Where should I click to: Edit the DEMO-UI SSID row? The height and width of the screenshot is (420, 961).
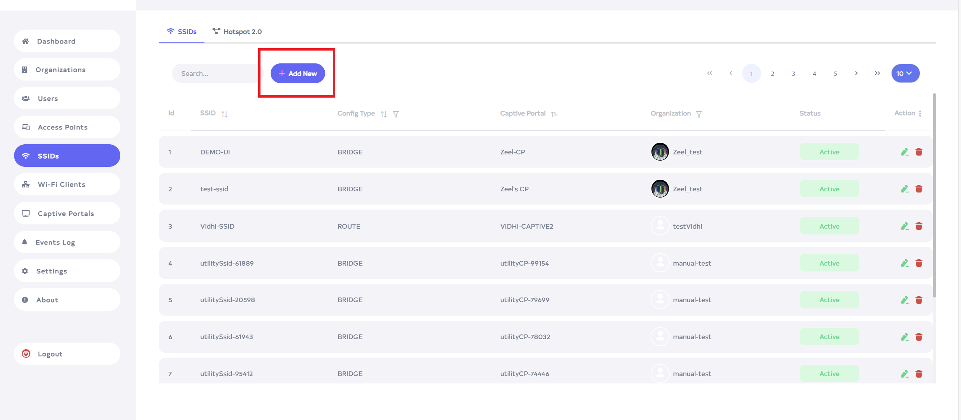(905, 152)
